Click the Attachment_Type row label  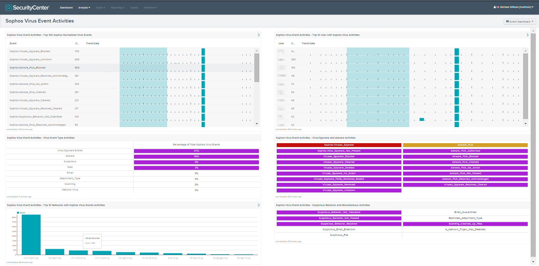[x=70, y=179]
